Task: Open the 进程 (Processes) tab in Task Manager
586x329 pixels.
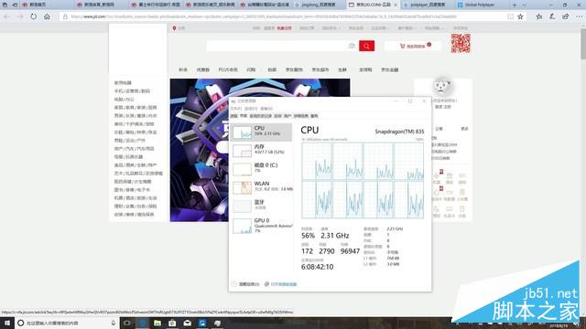Action: click(234, 116)
